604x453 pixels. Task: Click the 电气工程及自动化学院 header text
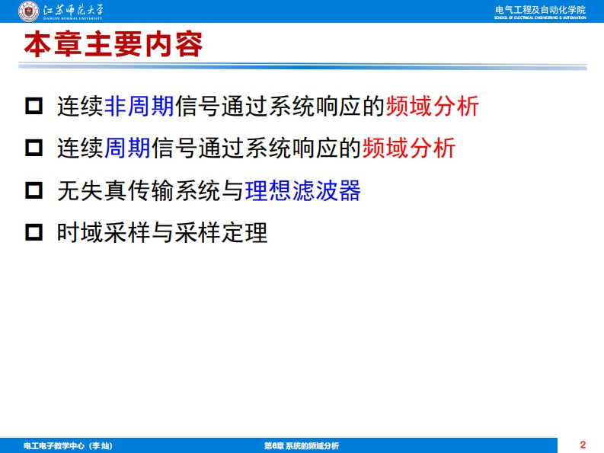pos(540,9)
